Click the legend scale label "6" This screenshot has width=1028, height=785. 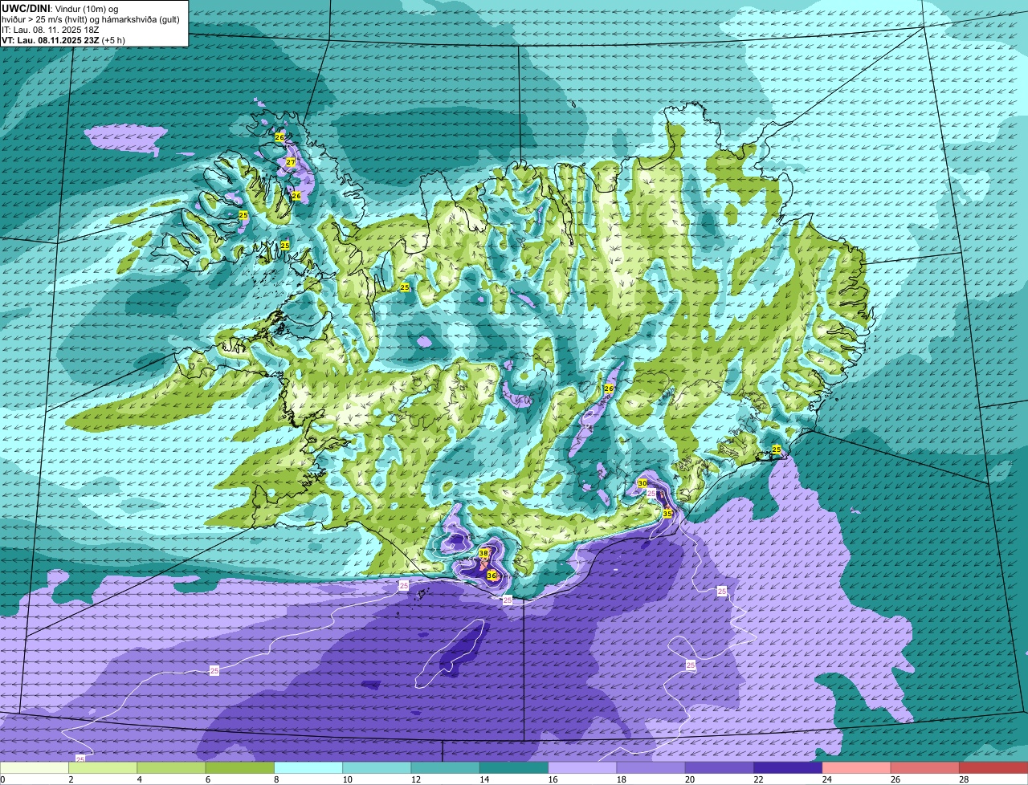pyautogui.click(x=207, y=779)
